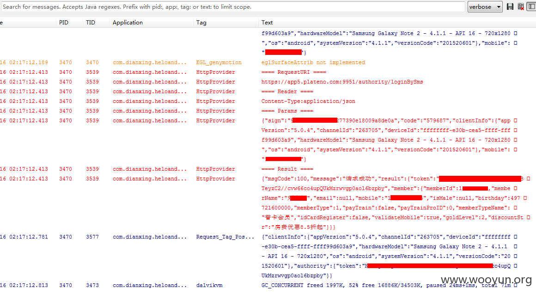Select the Tag column header
536x293 pixels.
(201, 23)
